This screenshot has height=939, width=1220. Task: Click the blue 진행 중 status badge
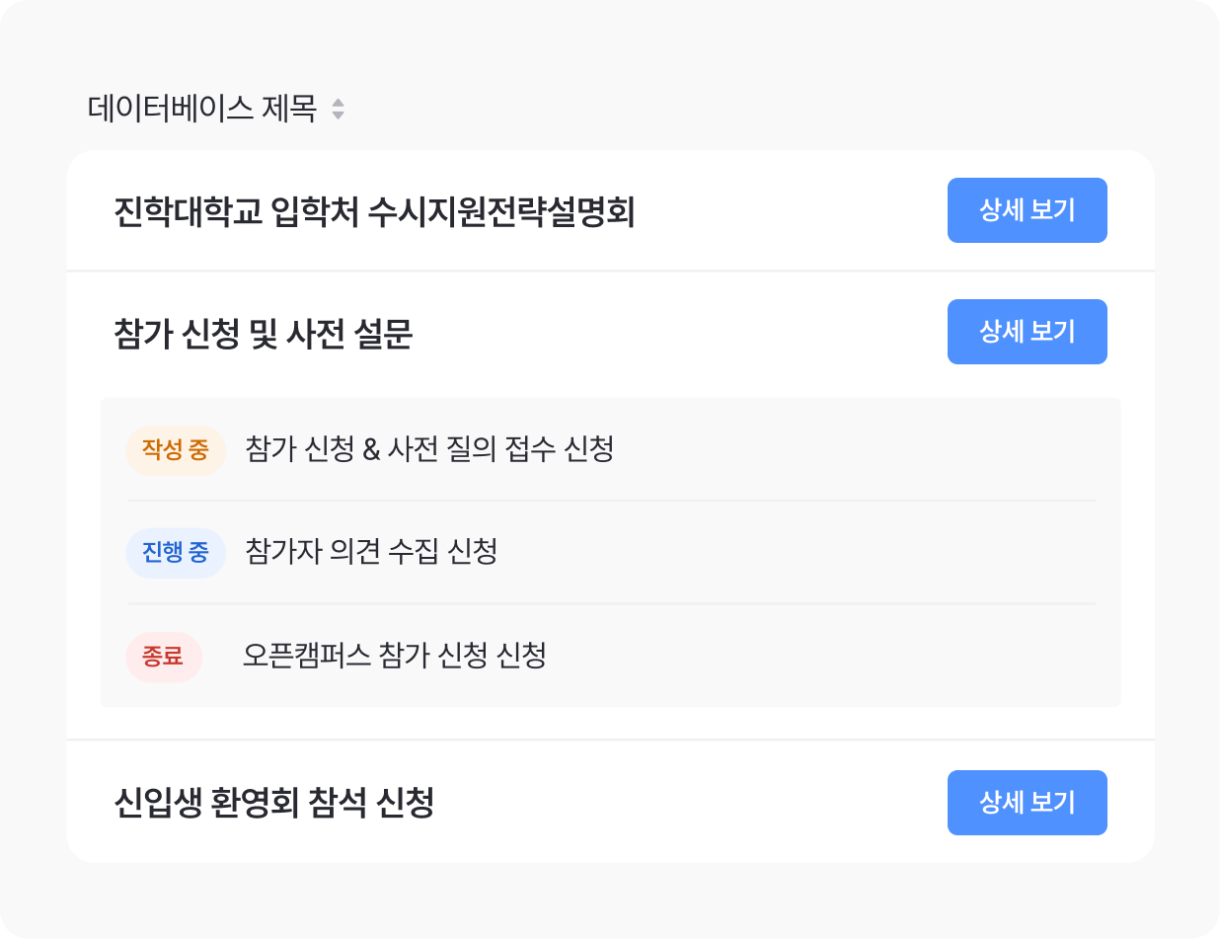(x=176, y=553)
